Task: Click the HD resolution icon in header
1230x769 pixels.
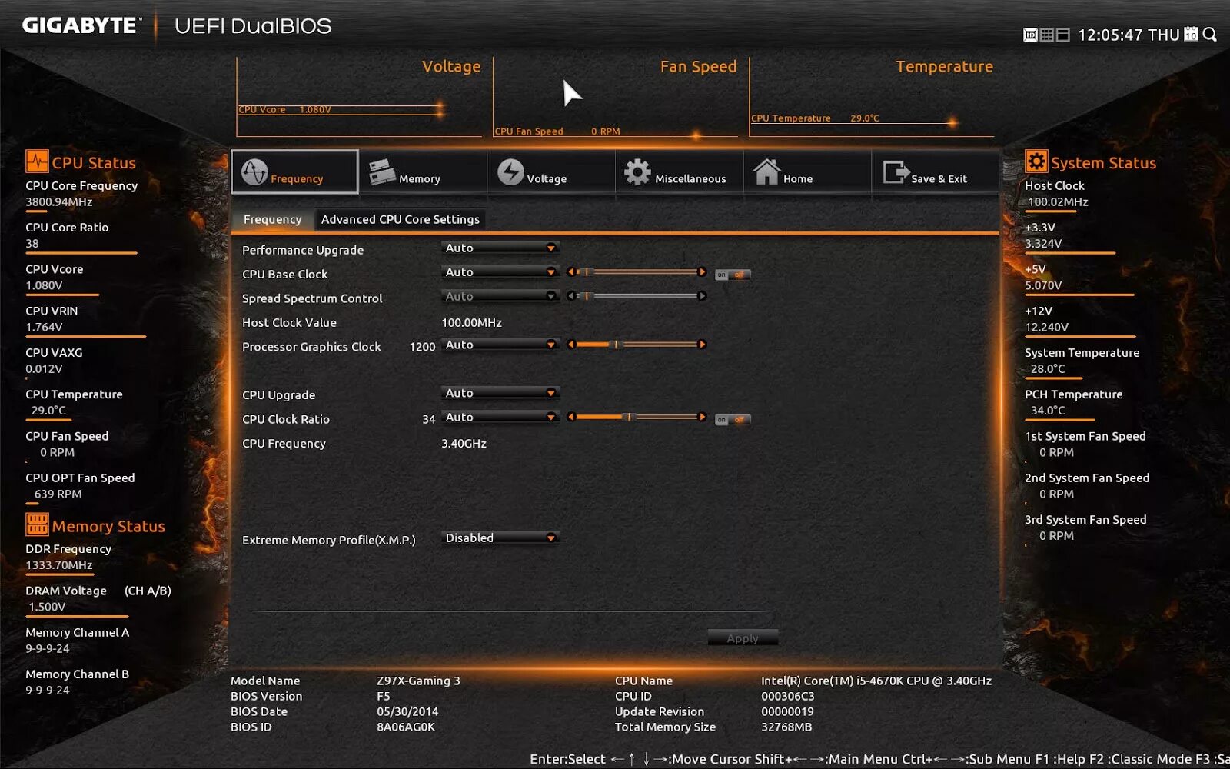Action: pos(1030,35)
